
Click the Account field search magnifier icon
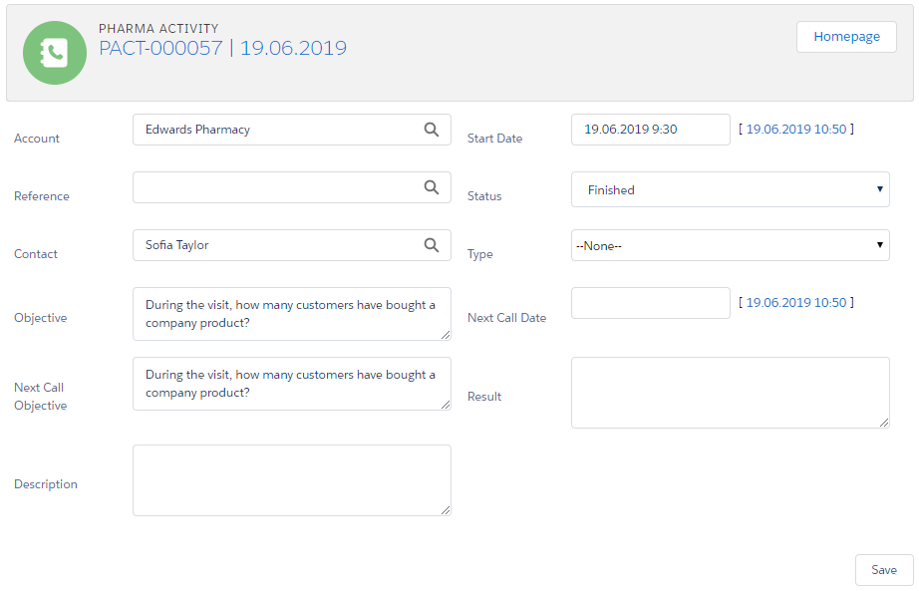point(431,130)
